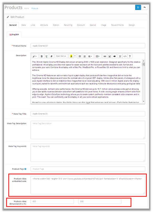Click the description scrollbar up arrow
154x212 pixels.
(x=144, y=61)
